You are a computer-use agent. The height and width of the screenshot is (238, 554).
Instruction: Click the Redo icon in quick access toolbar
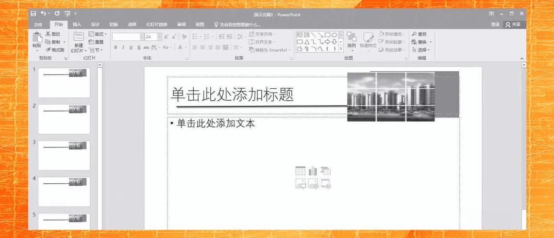coord(57,14)
